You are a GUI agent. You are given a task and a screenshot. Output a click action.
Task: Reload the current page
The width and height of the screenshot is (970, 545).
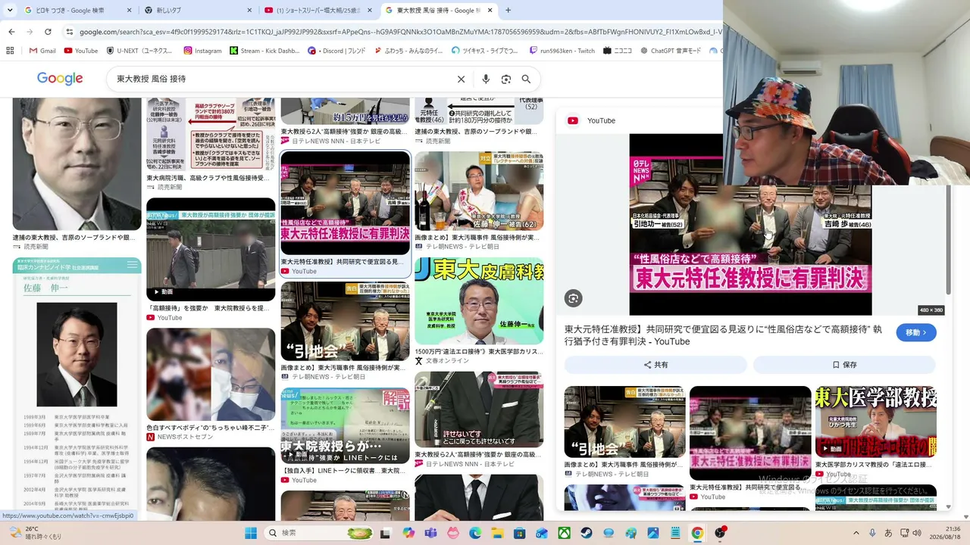48,32
